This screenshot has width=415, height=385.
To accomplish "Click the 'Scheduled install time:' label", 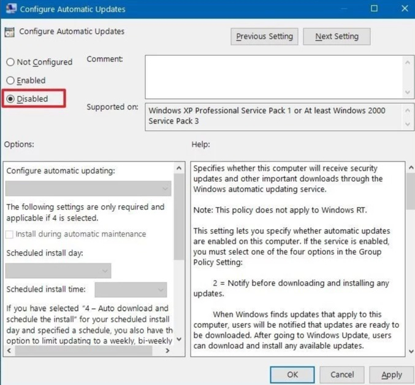I will pyautogui.click(x=46, y=289).
